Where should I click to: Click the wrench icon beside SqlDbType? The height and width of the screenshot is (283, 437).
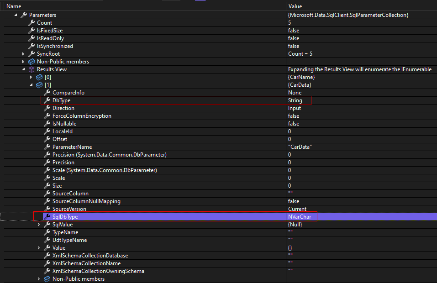pyautogui.click(x=47, y=216)
